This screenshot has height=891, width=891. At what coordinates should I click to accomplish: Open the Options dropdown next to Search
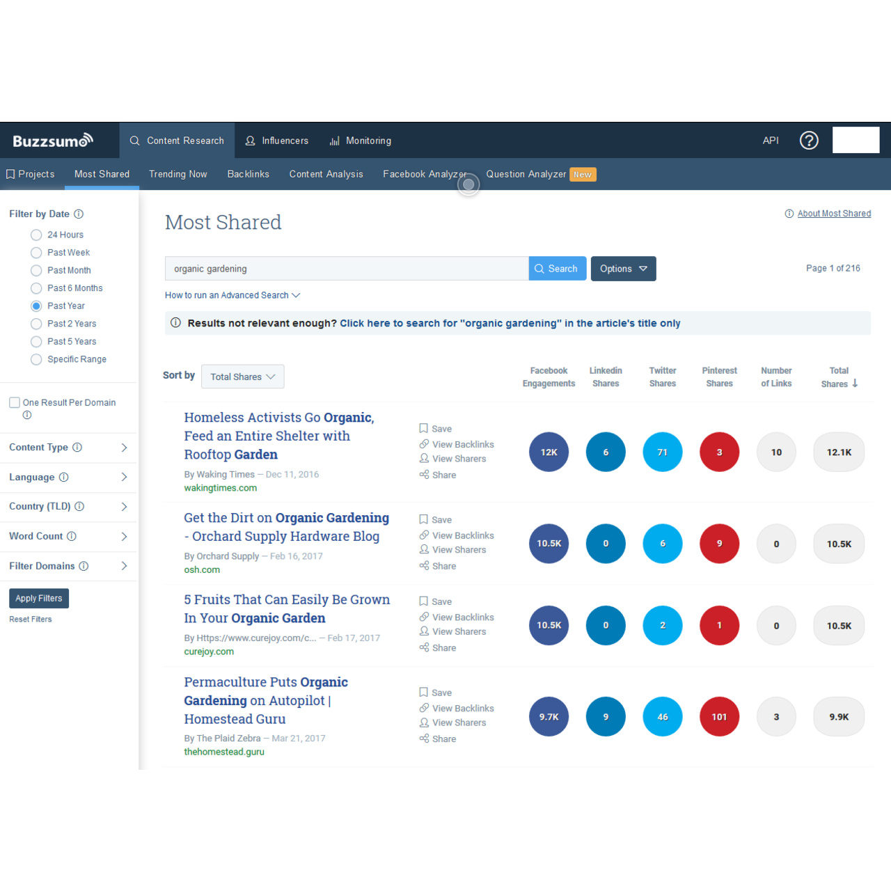623,268
